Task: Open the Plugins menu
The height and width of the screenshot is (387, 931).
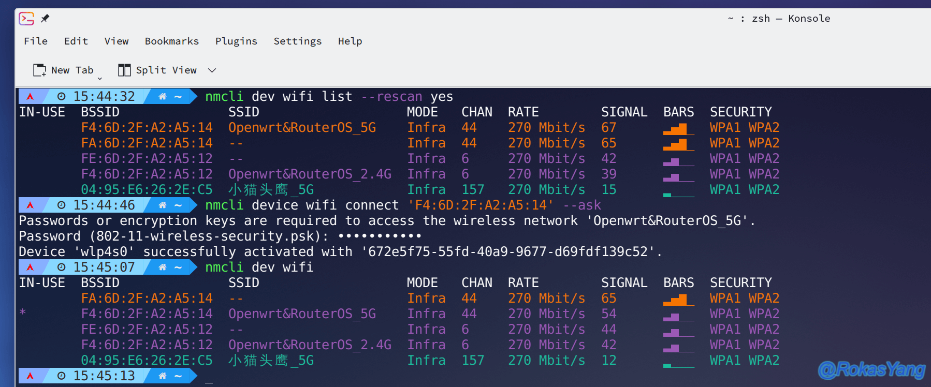Action: pyautogui.click(x=236, y=41)
